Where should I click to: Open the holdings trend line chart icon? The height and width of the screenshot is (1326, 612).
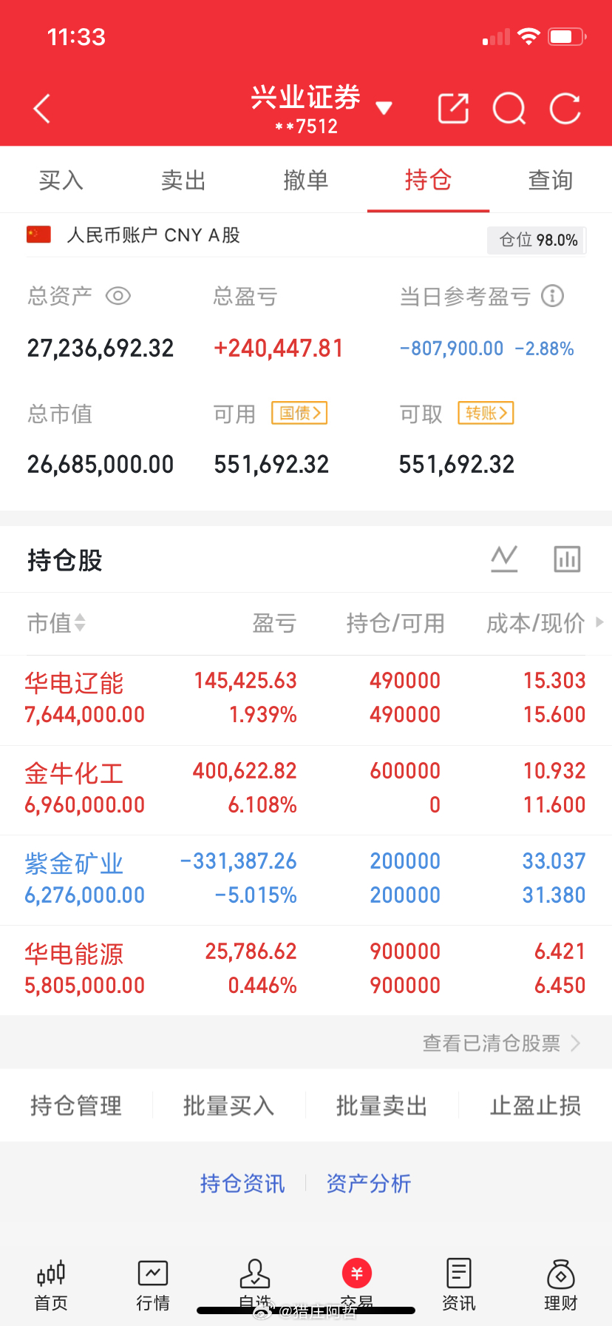[x=504, y=559]
